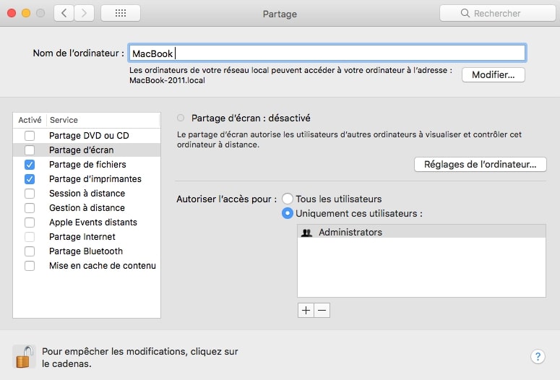Screen dimensions: 560x380
Task: Select Tous les utilisateurs radio option
Action: click(288, 199)
